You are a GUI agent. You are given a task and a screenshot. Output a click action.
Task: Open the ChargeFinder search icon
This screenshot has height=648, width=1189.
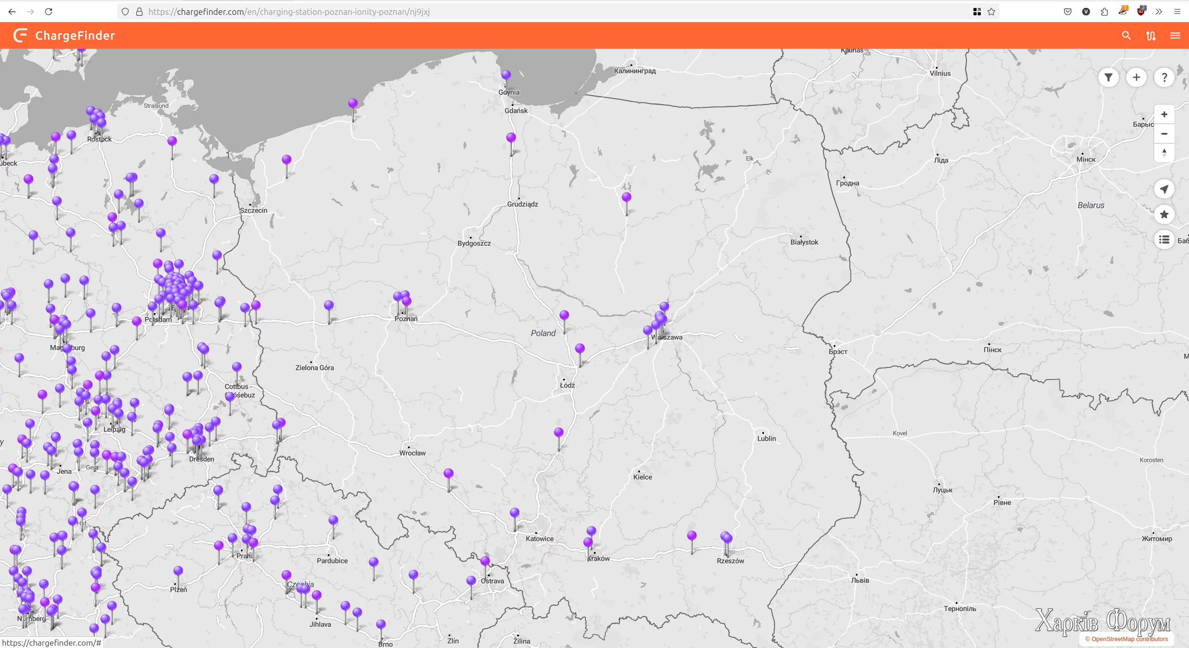click(1126, 36)
